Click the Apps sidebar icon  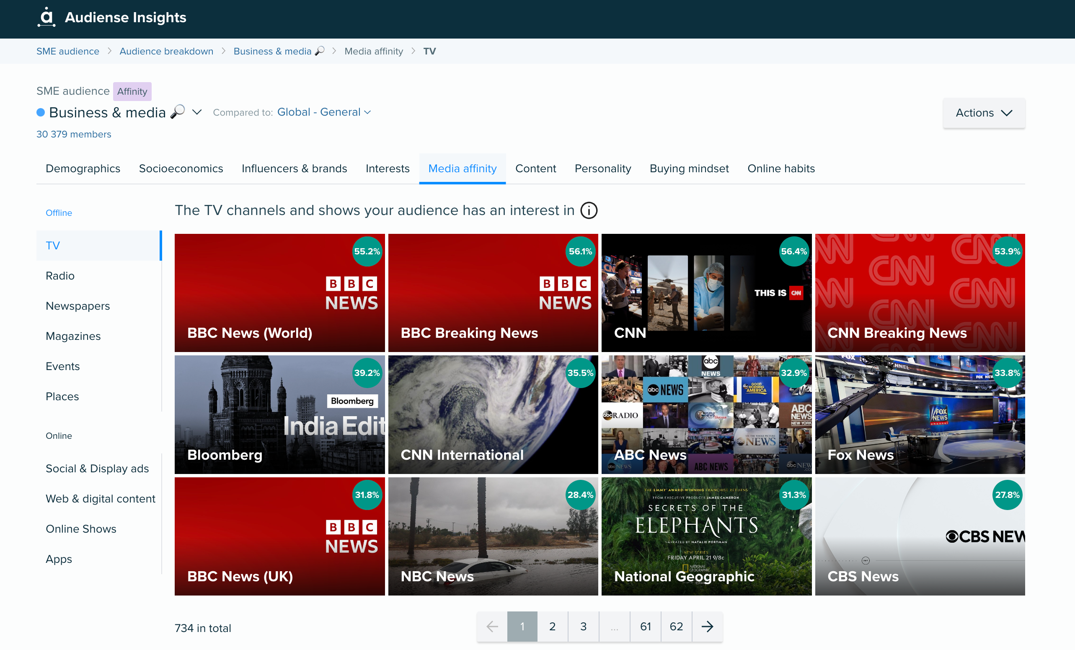point(58,559)
